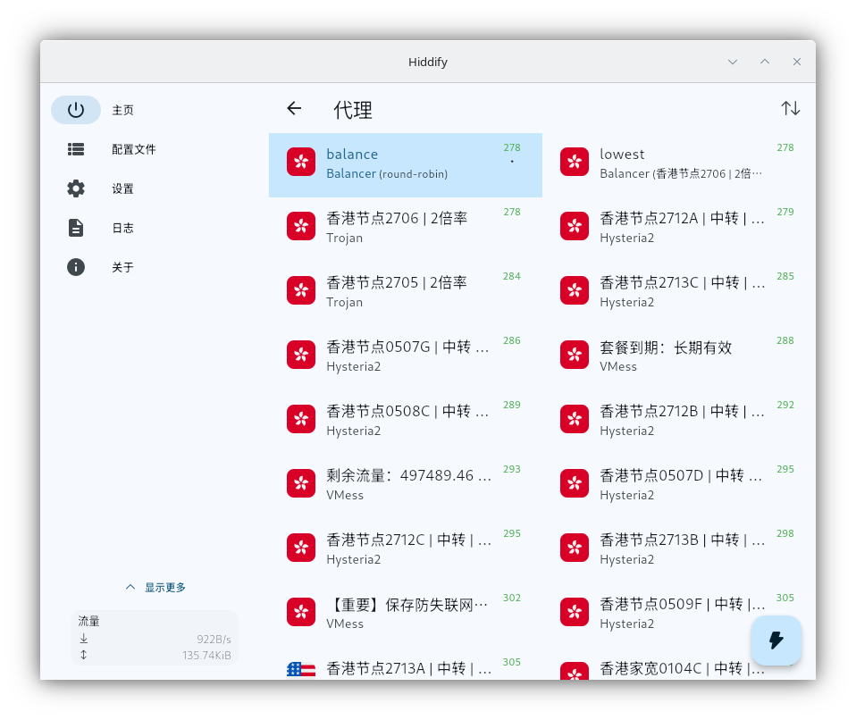Switch to 香港节点2705 | 2倍率 proxy
This screenshot has height=720, width=856.
click(x=405, y=291)
